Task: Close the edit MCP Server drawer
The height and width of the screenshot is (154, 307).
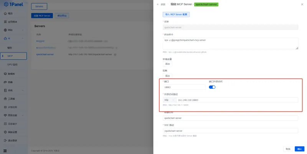Action: click(x=302, y=4)
